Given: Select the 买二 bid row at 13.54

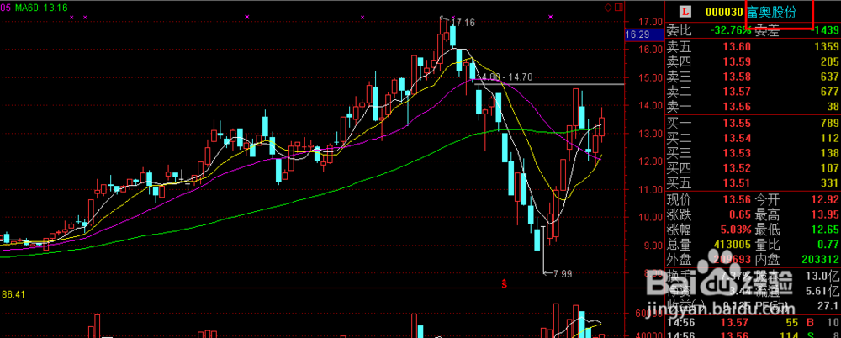Looking at the screenshot, I should 753,139.
